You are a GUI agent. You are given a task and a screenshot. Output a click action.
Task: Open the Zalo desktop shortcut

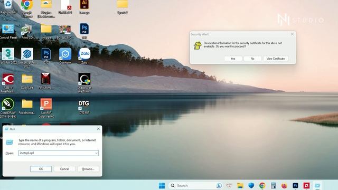click(84, 56)
